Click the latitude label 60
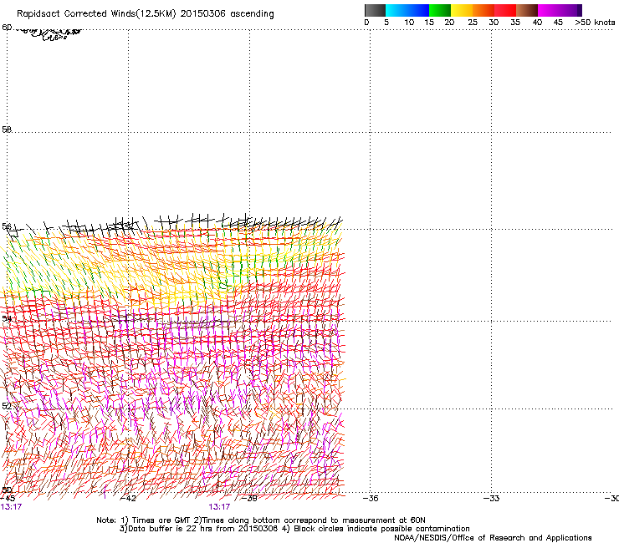Viewport: 619px width, 543px height. 7,28
